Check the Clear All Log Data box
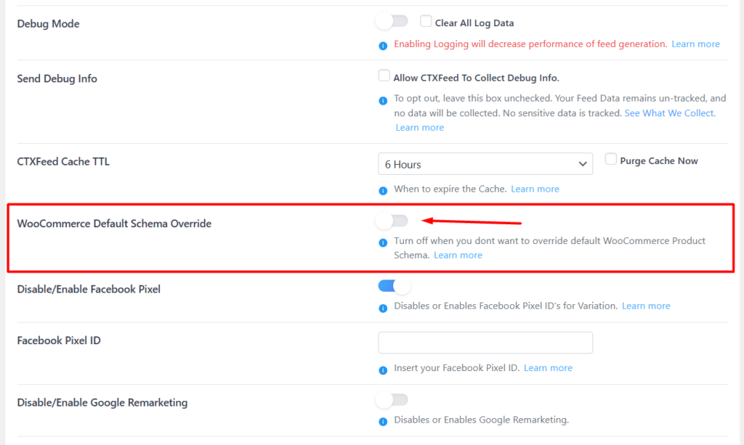Viewport: 744px width, 445px height. click(x=426, y=21)
